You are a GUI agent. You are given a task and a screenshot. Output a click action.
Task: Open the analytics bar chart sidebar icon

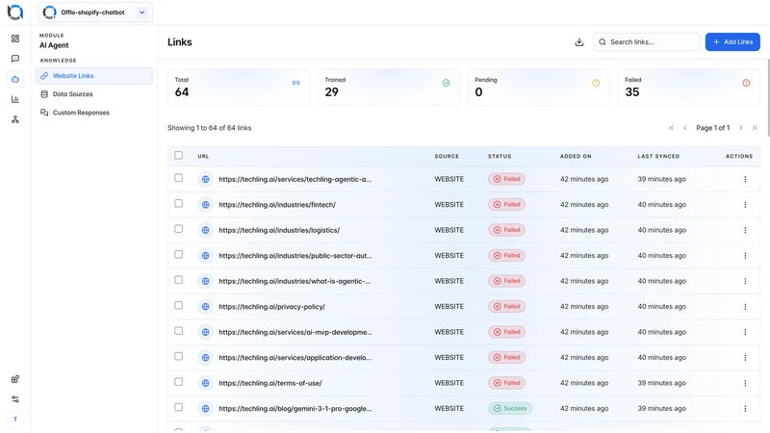[15, 99]
